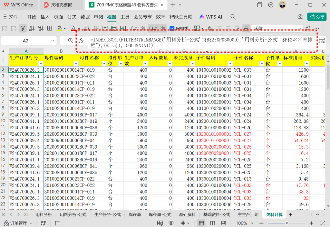Select the 库存量 sheet tab
Screen dimensions: 330x227
135,214
